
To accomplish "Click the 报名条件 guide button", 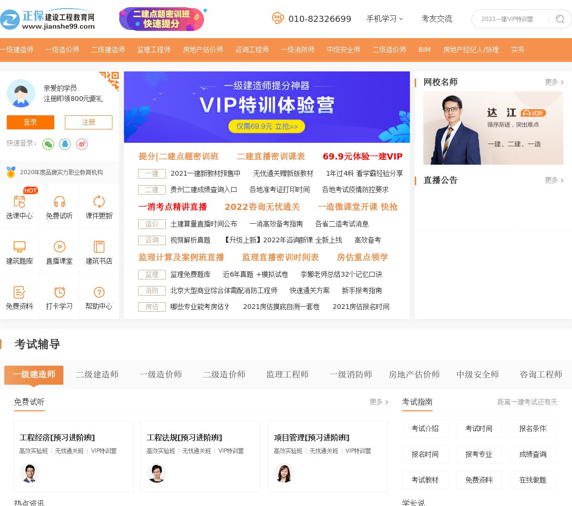I will (x=533, y=428).
